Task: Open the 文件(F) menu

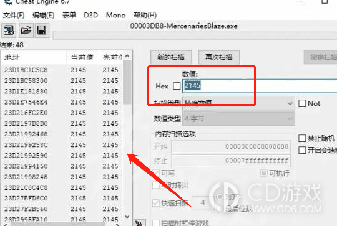Action: pos(14,15)
